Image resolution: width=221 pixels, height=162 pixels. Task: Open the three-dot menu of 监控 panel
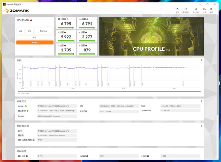coord(201,60)
